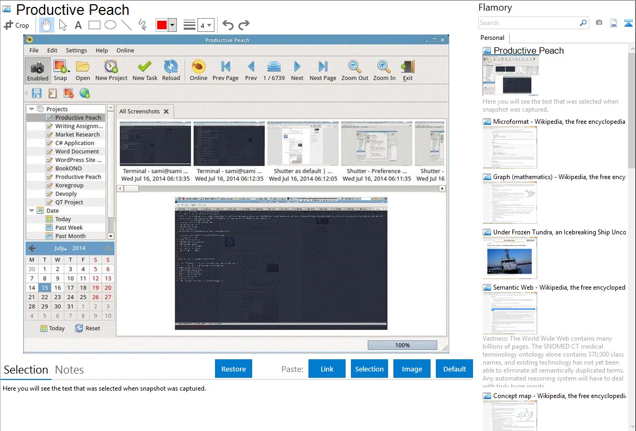Pick the straight line tool
This screenshot has width=636, height=431.
(x=126, y=25)
